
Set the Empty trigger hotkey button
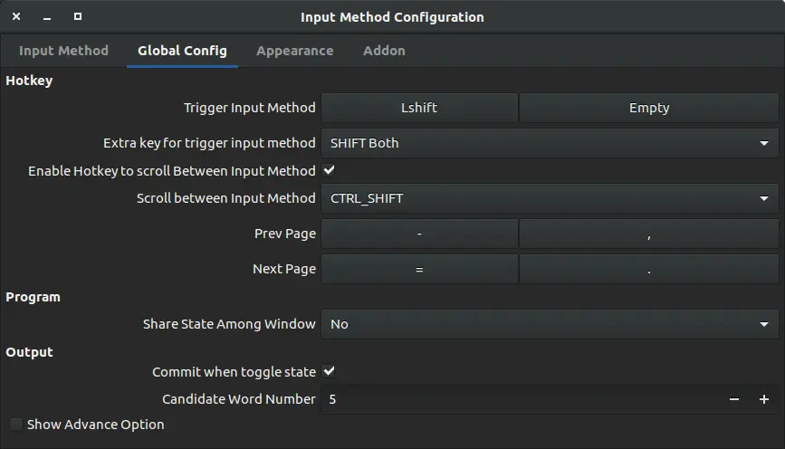[649, 108]
